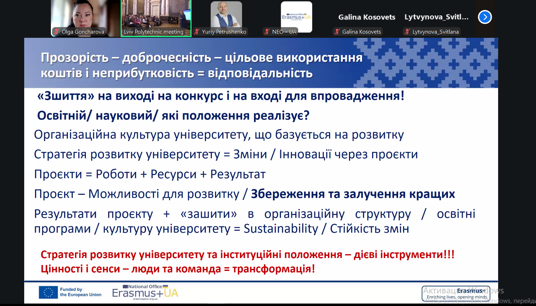Click Galina Kosovets' muted microphone icon
The height and width of the screenshot is (306, 536).
click(337, 32)
